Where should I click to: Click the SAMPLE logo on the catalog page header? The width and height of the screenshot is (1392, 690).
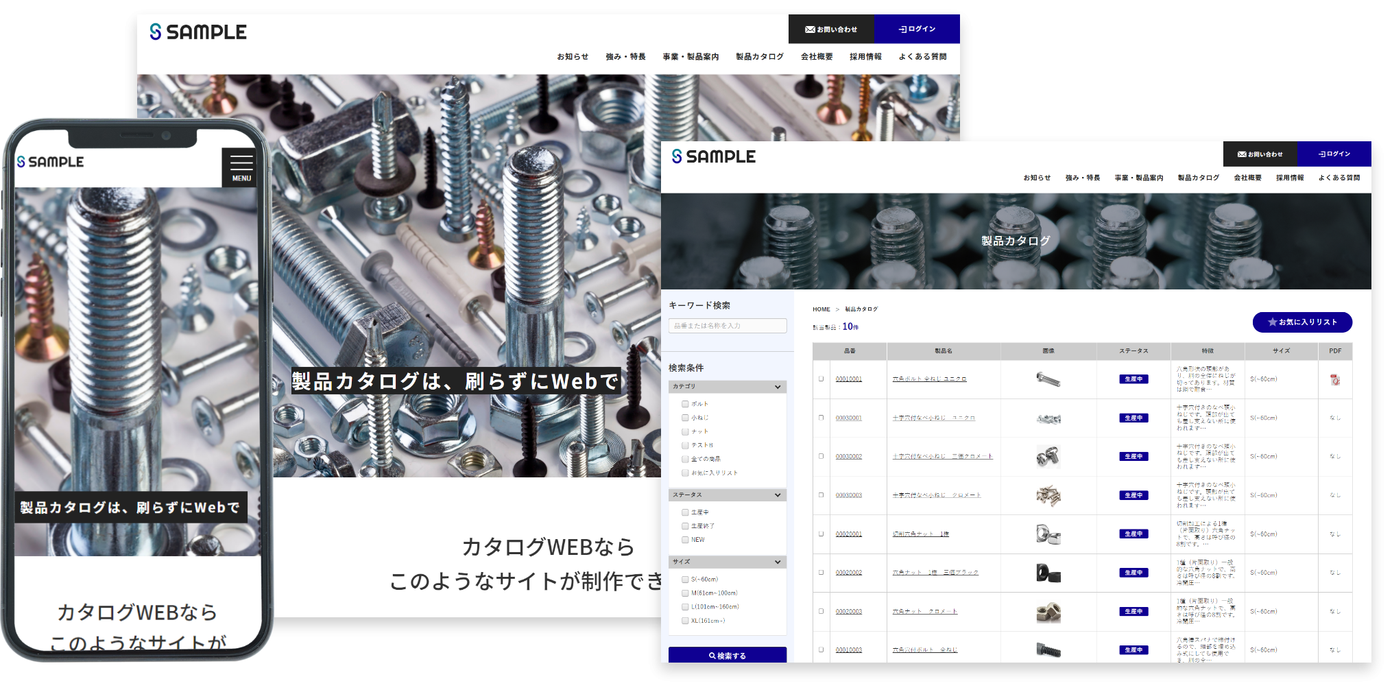[x=714, y=157]
